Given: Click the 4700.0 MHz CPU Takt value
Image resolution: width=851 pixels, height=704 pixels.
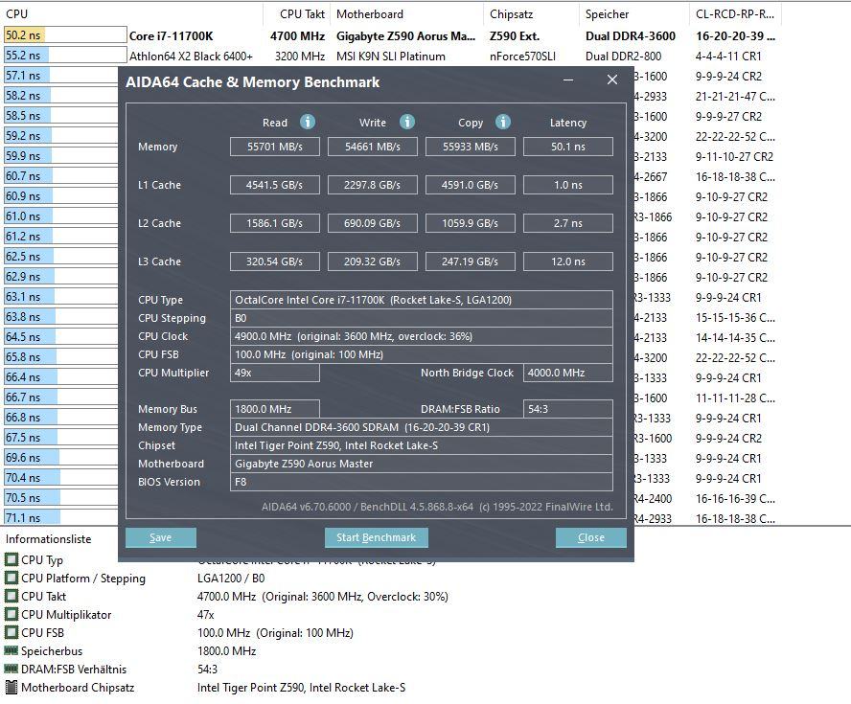Looking at the screenshot, I should pyautogui.click(x=322, y=597).
